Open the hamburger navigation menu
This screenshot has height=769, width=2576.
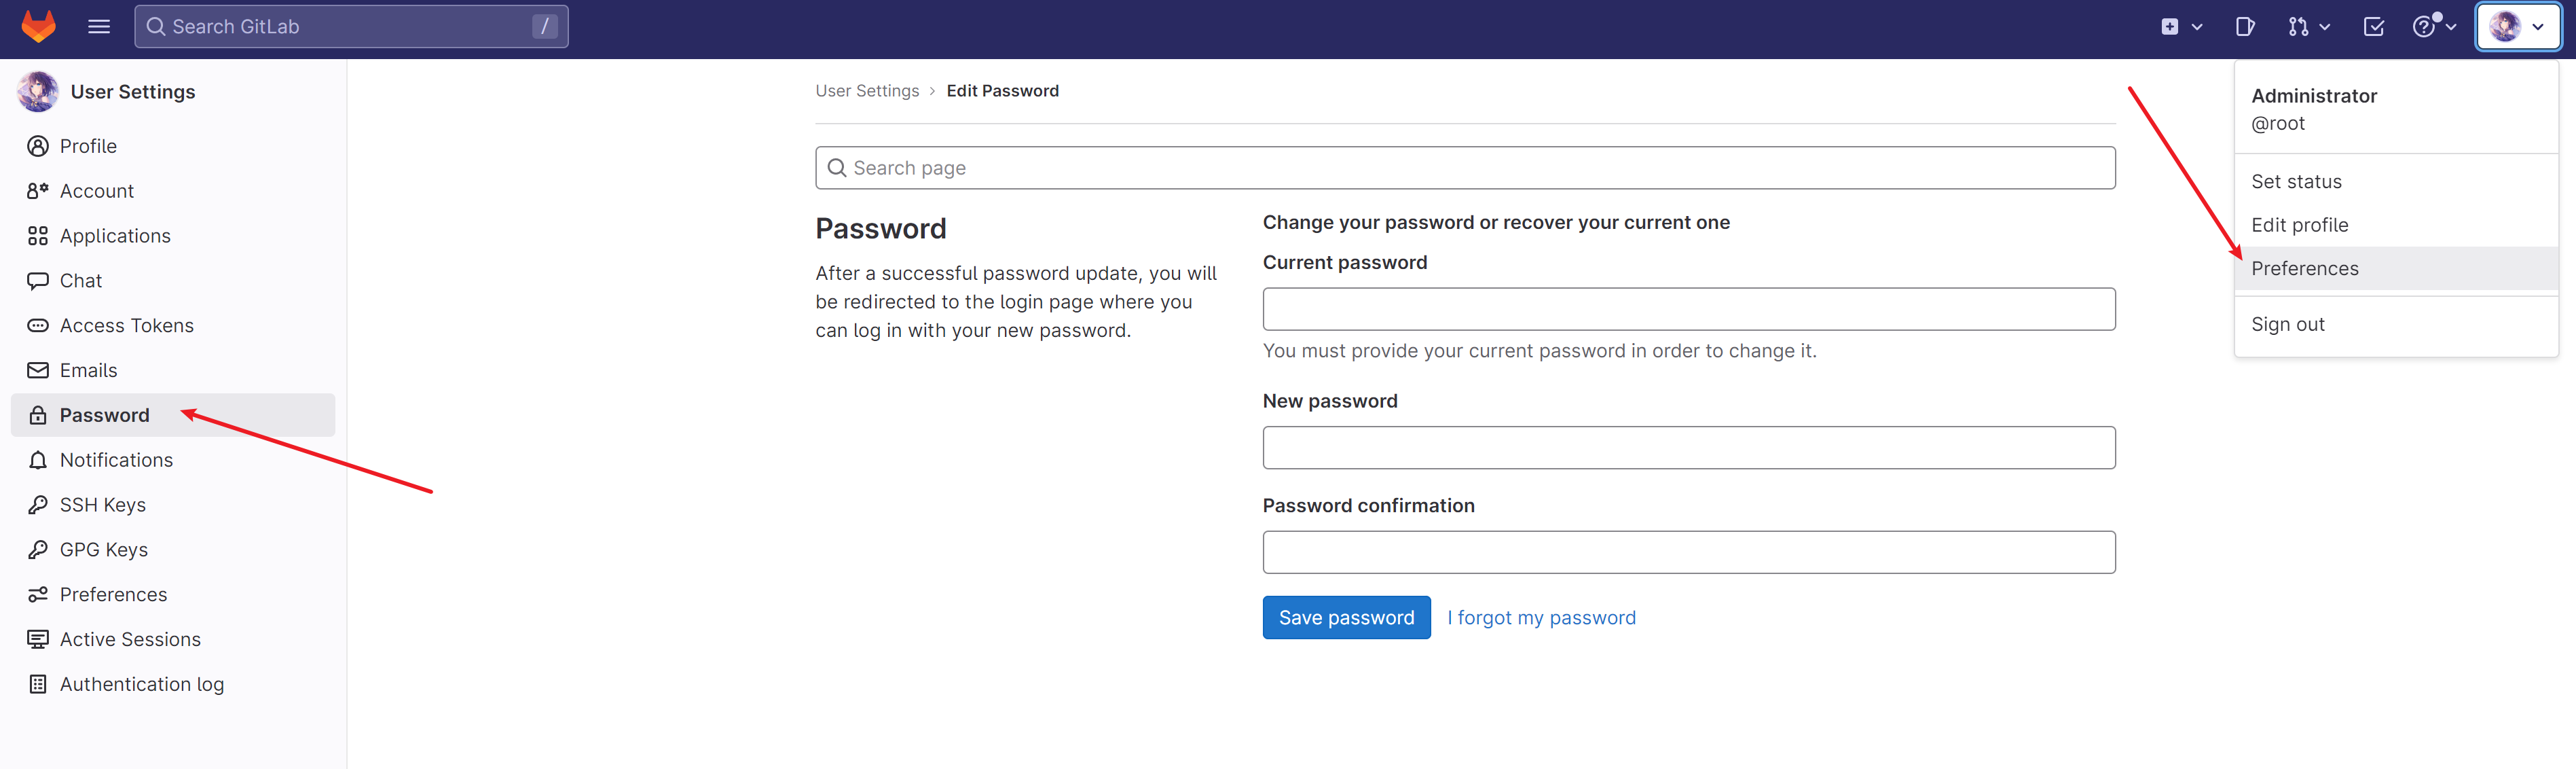(x=98, y=26)
